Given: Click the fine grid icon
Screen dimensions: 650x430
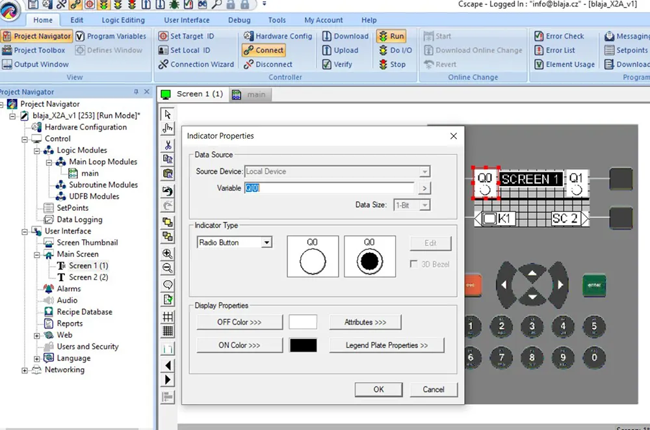Looking at the screenshot, I should 168,331.
